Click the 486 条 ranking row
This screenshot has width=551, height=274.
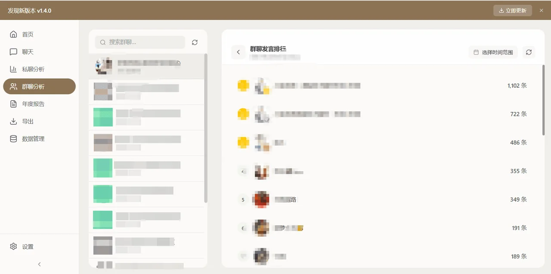point(382,142)
